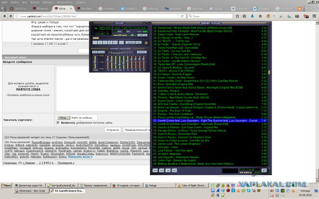This screenshot has height=199, width=319.
Task: Click Firefox Forward navigation button
Action: point(10,16)
